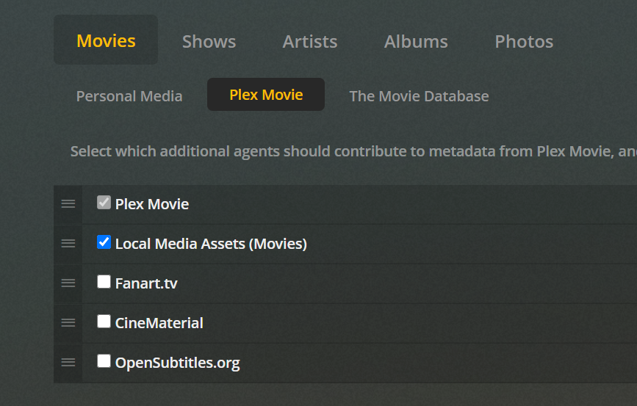The width and height of the screenshot is (637, 406).
Task: Enable the Fanart.tv agent checkbox
Action: pyautogui.click(x=104, y=282)
